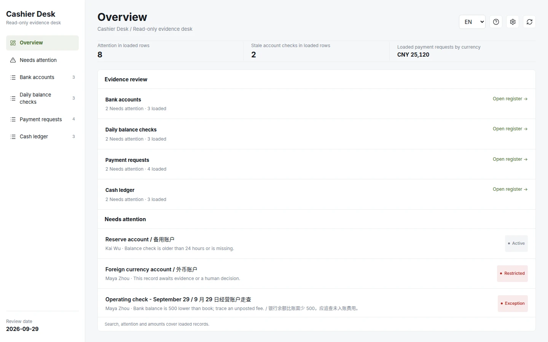Open Needs attention in the sidebar

click(42, 60)
